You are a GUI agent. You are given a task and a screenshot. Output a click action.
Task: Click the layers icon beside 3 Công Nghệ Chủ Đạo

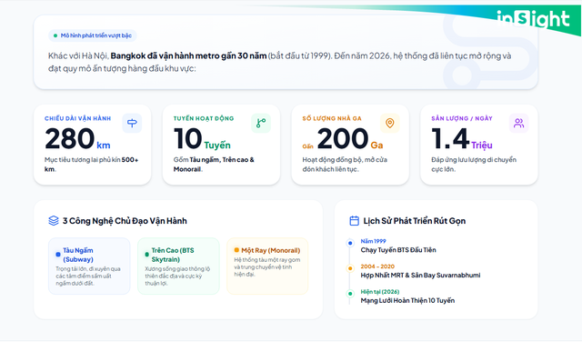click(x=54, y=221)
